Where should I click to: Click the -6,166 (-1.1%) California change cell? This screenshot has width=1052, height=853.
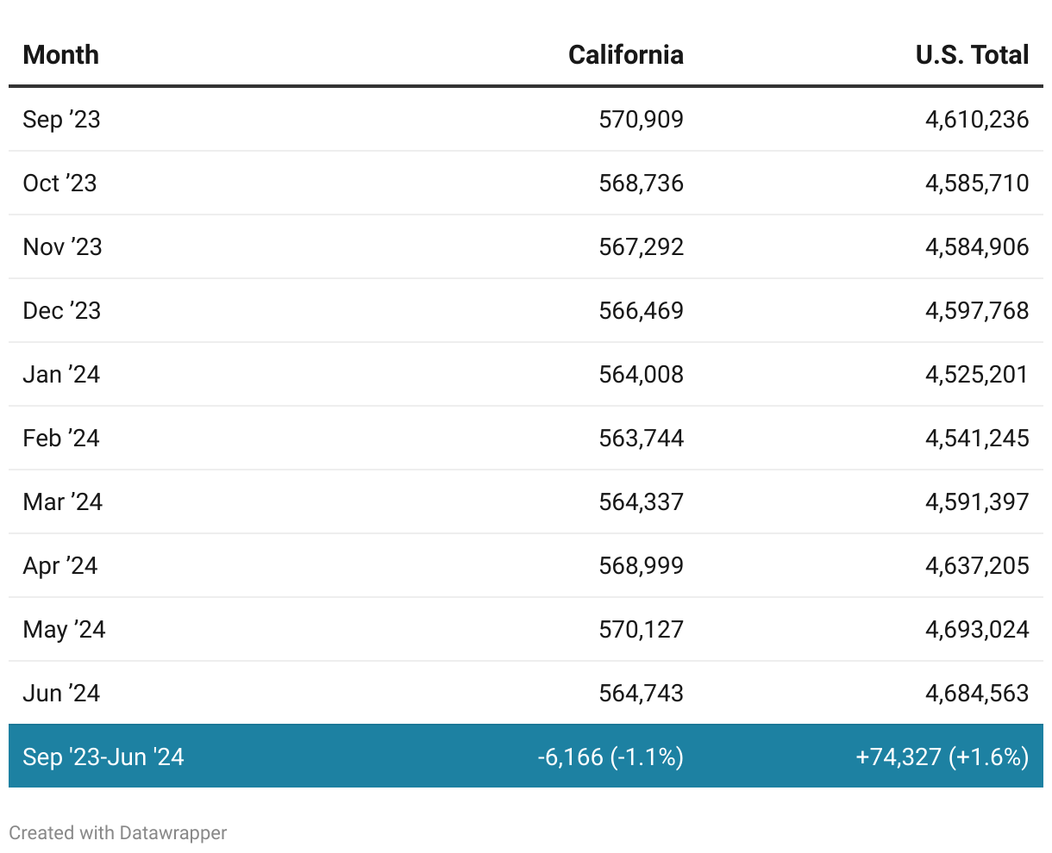pyautogui.click(x=610, y=756)
